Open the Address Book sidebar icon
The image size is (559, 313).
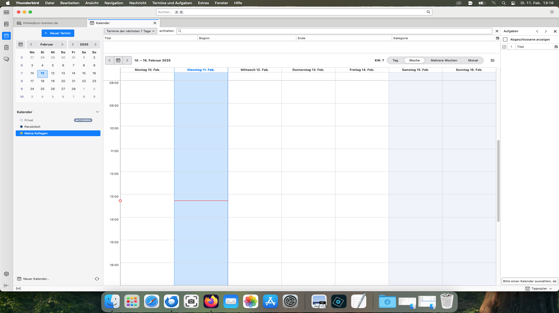coord(6,24)
